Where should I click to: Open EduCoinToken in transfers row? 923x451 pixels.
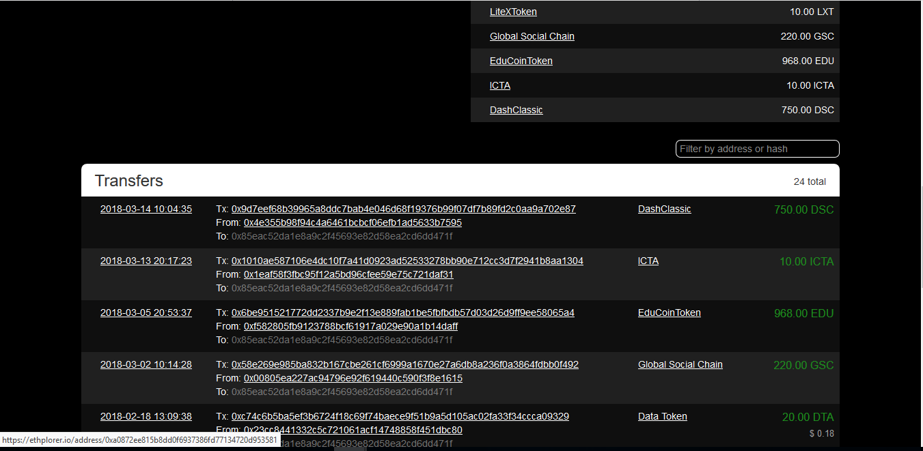(670, 312)
